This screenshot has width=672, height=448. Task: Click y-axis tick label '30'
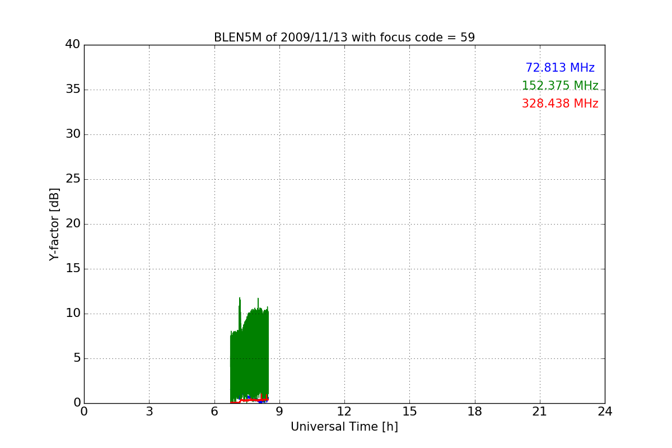point(73,134)
